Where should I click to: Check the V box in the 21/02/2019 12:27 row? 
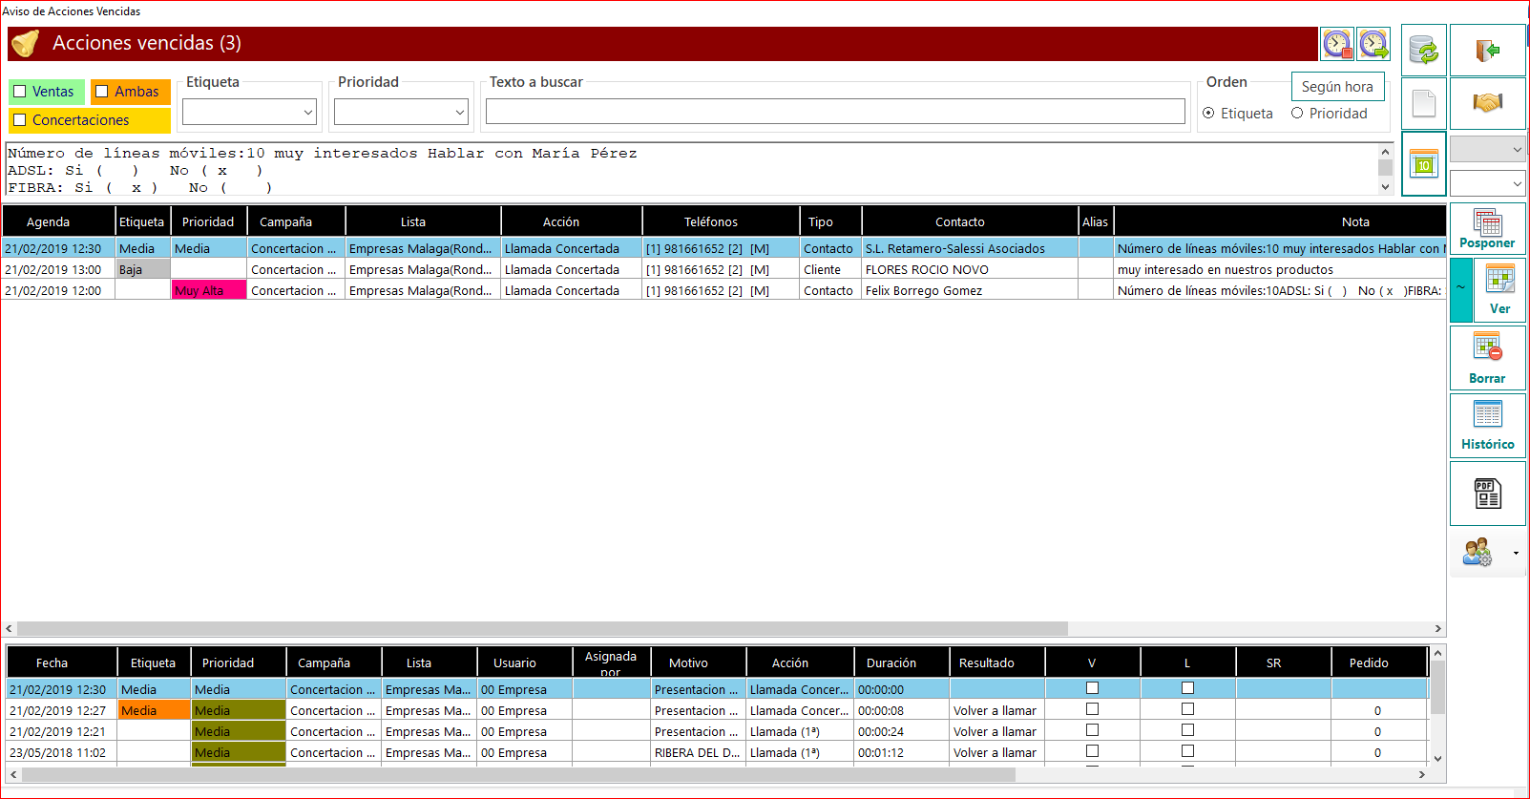click(1092, 709)
